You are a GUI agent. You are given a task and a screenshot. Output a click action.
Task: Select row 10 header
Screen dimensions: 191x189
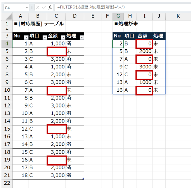tap(6, 90)
